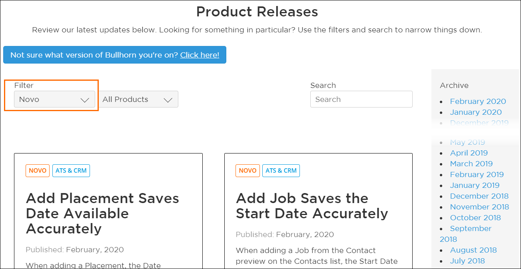Click the Search input field
521x269 pixels.
point(361,100)
